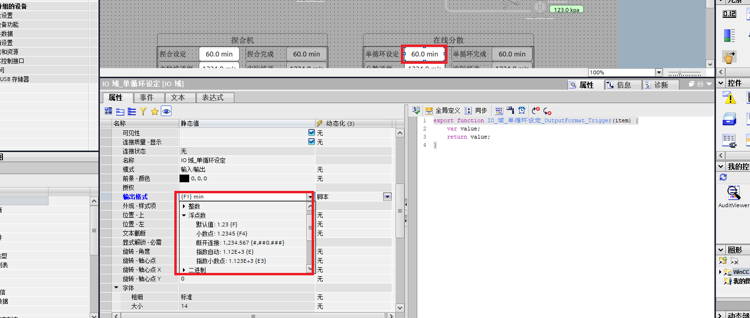
Task: Toggle the eye icon in properties toolbar
Action: coord(166,111)
